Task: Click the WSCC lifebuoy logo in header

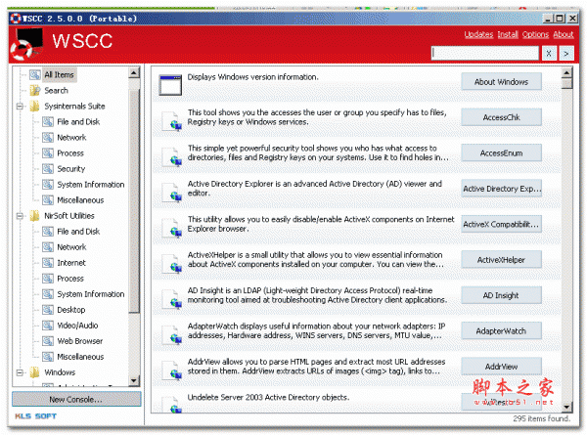Action: [x=26, y=44]
